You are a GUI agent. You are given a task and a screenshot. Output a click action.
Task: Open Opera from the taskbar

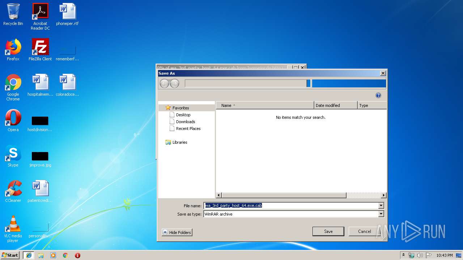tap(77, 255)
